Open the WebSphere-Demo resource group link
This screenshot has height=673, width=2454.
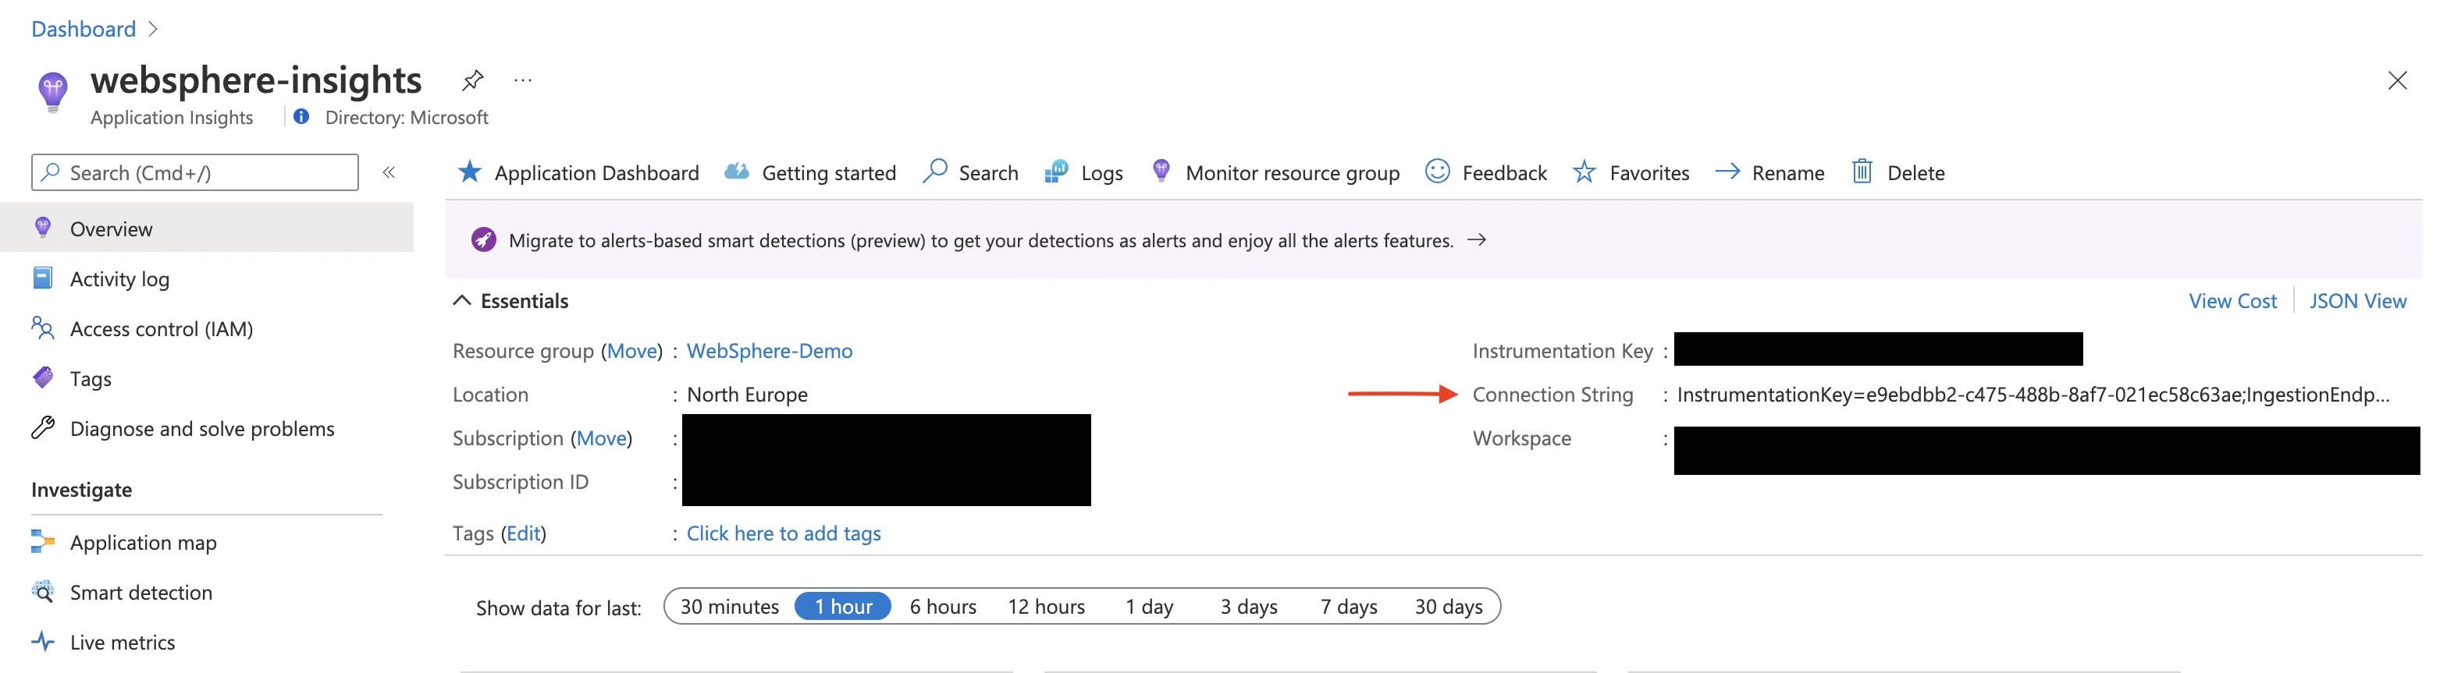tap(770, 351)
